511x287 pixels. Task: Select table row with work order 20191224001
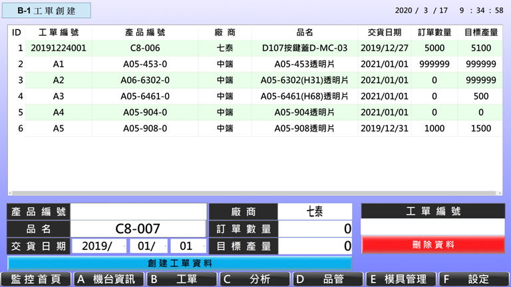255,48
